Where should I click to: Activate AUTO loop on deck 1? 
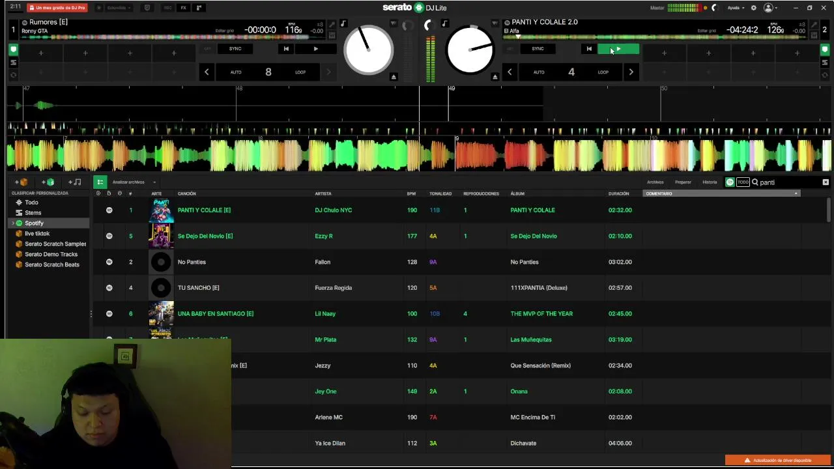pos(236,72)
